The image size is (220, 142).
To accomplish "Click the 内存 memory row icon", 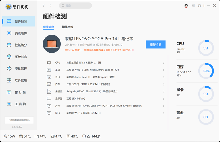I will [49, 84].
